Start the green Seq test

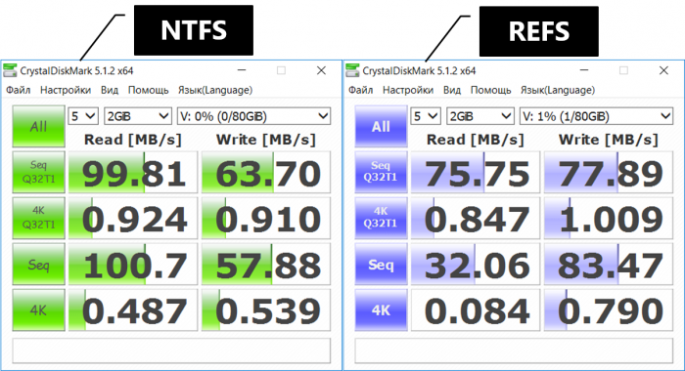(x=38, y=265)
